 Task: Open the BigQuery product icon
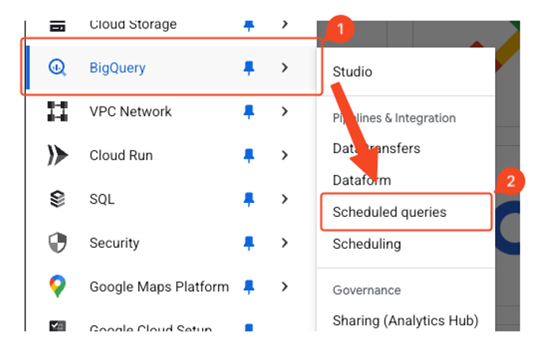coord(57,67)
